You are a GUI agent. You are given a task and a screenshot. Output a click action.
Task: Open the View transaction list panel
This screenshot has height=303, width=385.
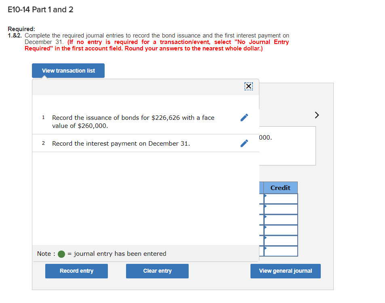point(68,70)
